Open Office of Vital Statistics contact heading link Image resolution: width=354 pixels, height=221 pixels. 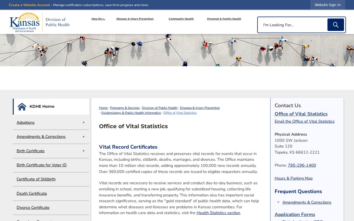301,114
